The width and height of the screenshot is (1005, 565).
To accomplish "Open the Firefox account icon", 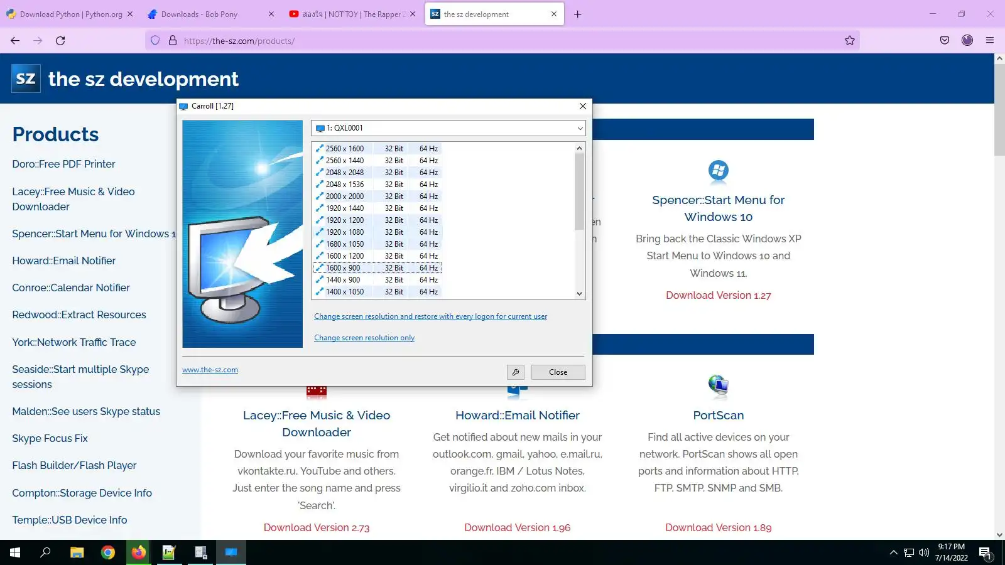I will [967, 41].
